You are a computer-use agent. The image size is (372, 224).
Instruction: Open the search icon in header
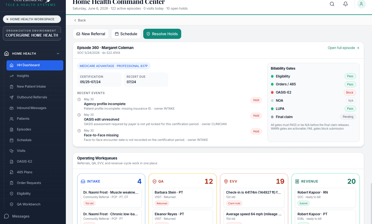click(332, 4)
